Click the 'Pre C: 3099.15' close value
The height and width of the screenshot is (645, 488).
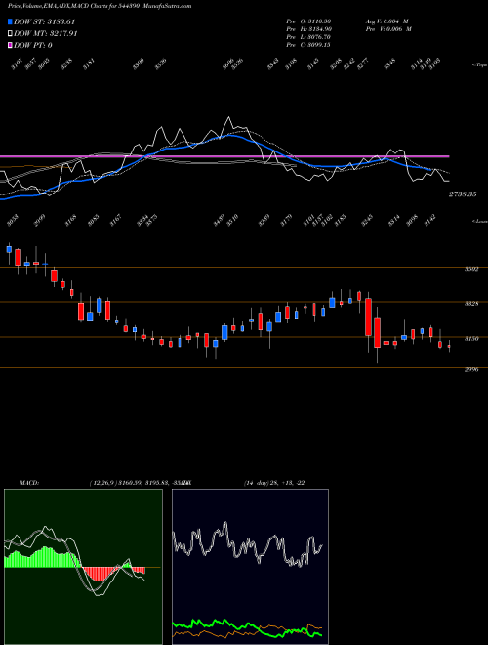(308, 45)
